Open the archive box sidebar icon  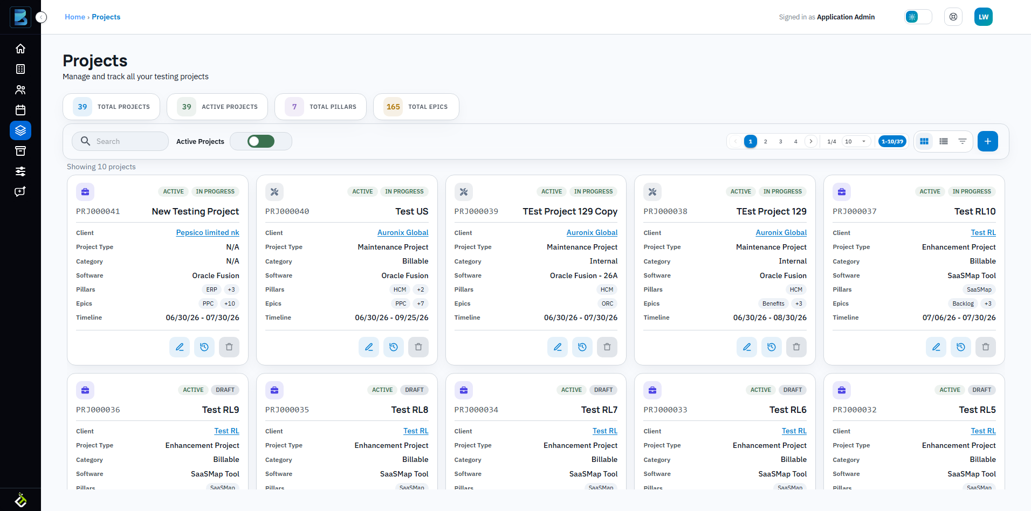click(20, 151)
